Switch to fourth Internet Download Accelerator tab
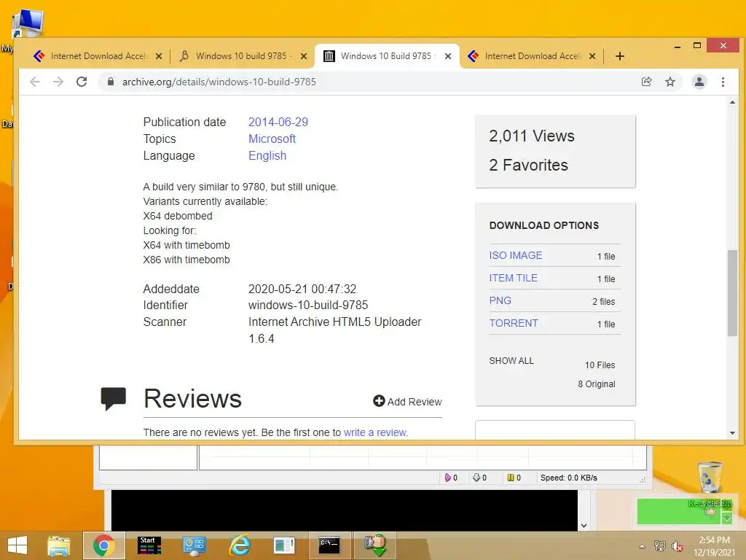746x560 pixels. pyautogui.click(x=531, y=56)
